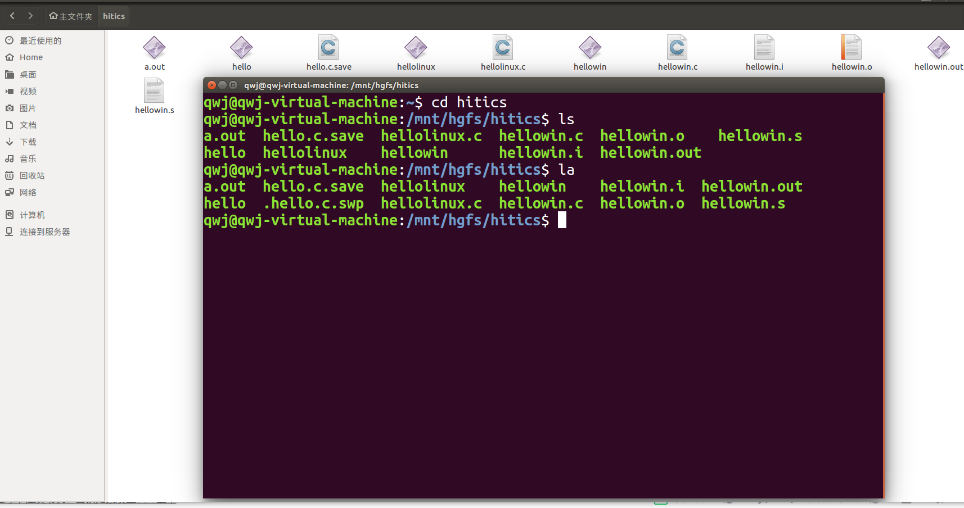964x508 pixels.
Task: Open 音乐 music folder in sidebar
Action: coord(52,158)
